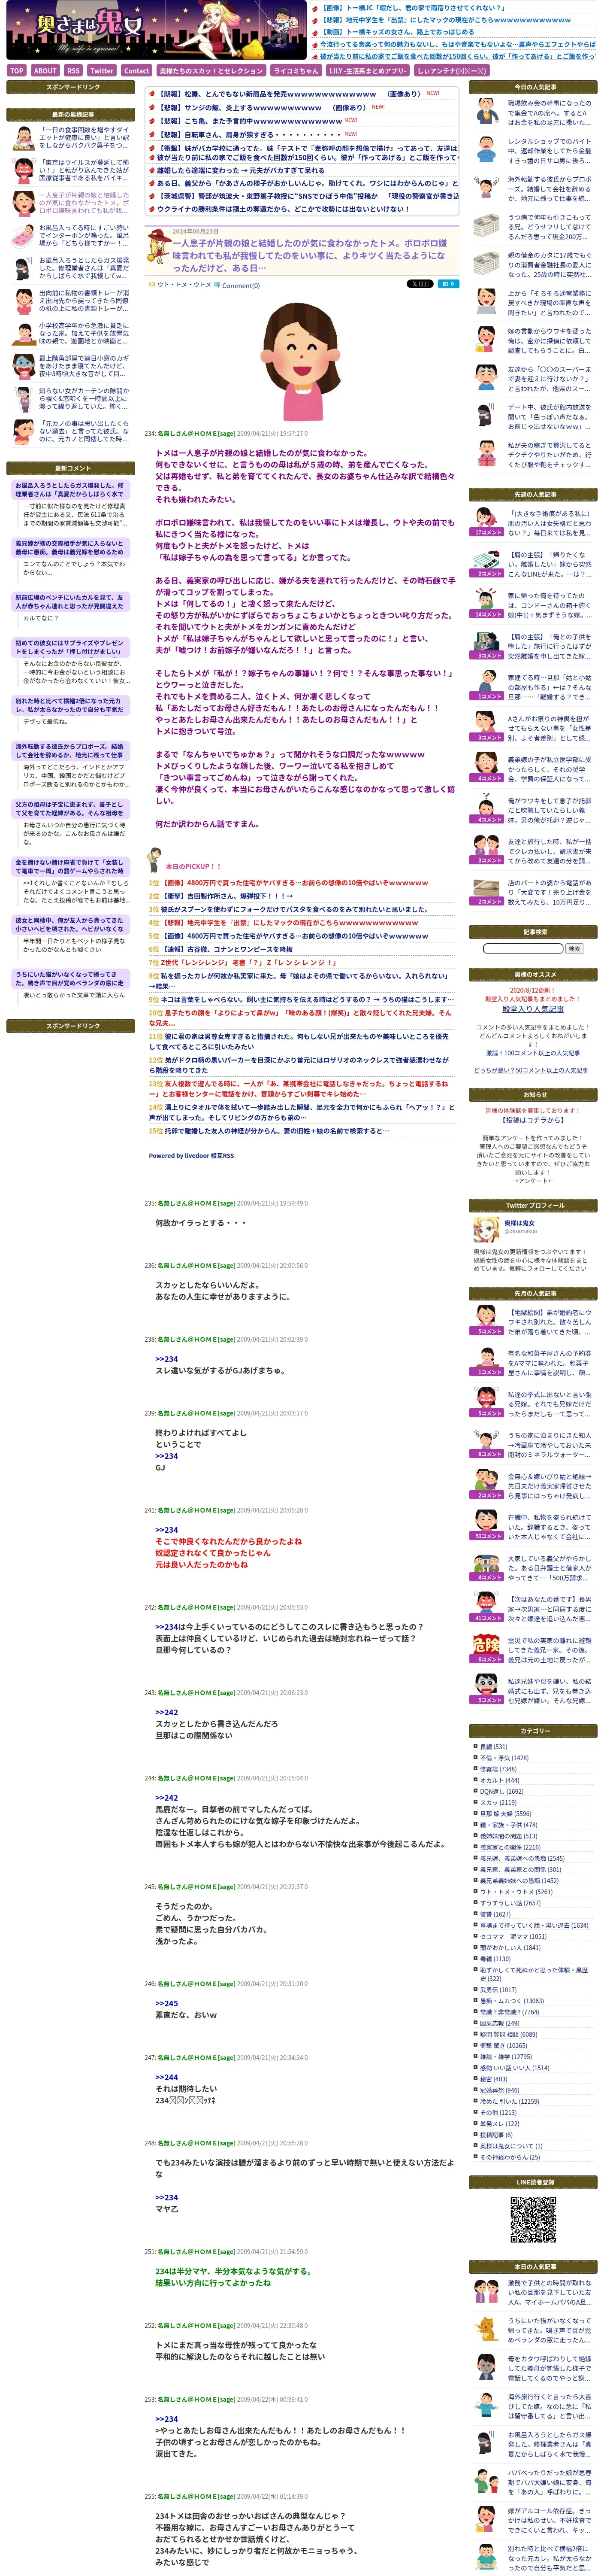604x2576 pixels.
Task: Open the RSS navigation button
Action: 73,71
